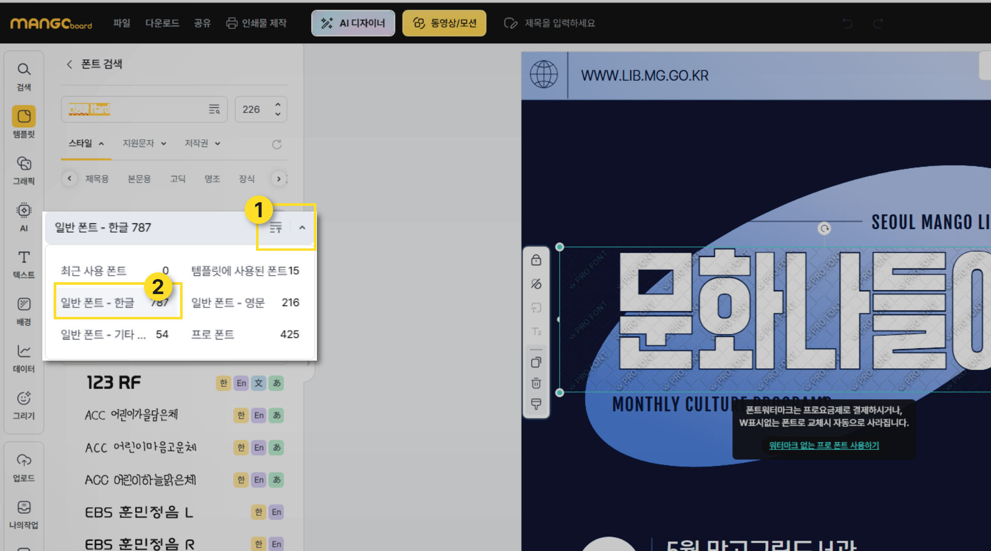Viewport: 991px width, 551px height.
Task: Click the AI 디자이너 button
Action: [353, 23]
